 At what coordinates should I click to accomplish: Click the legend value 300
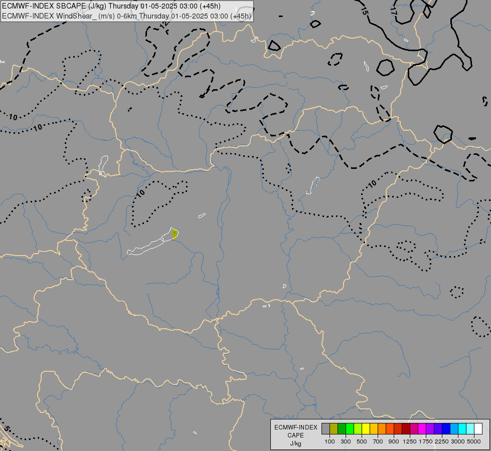(x=346, y=441)
